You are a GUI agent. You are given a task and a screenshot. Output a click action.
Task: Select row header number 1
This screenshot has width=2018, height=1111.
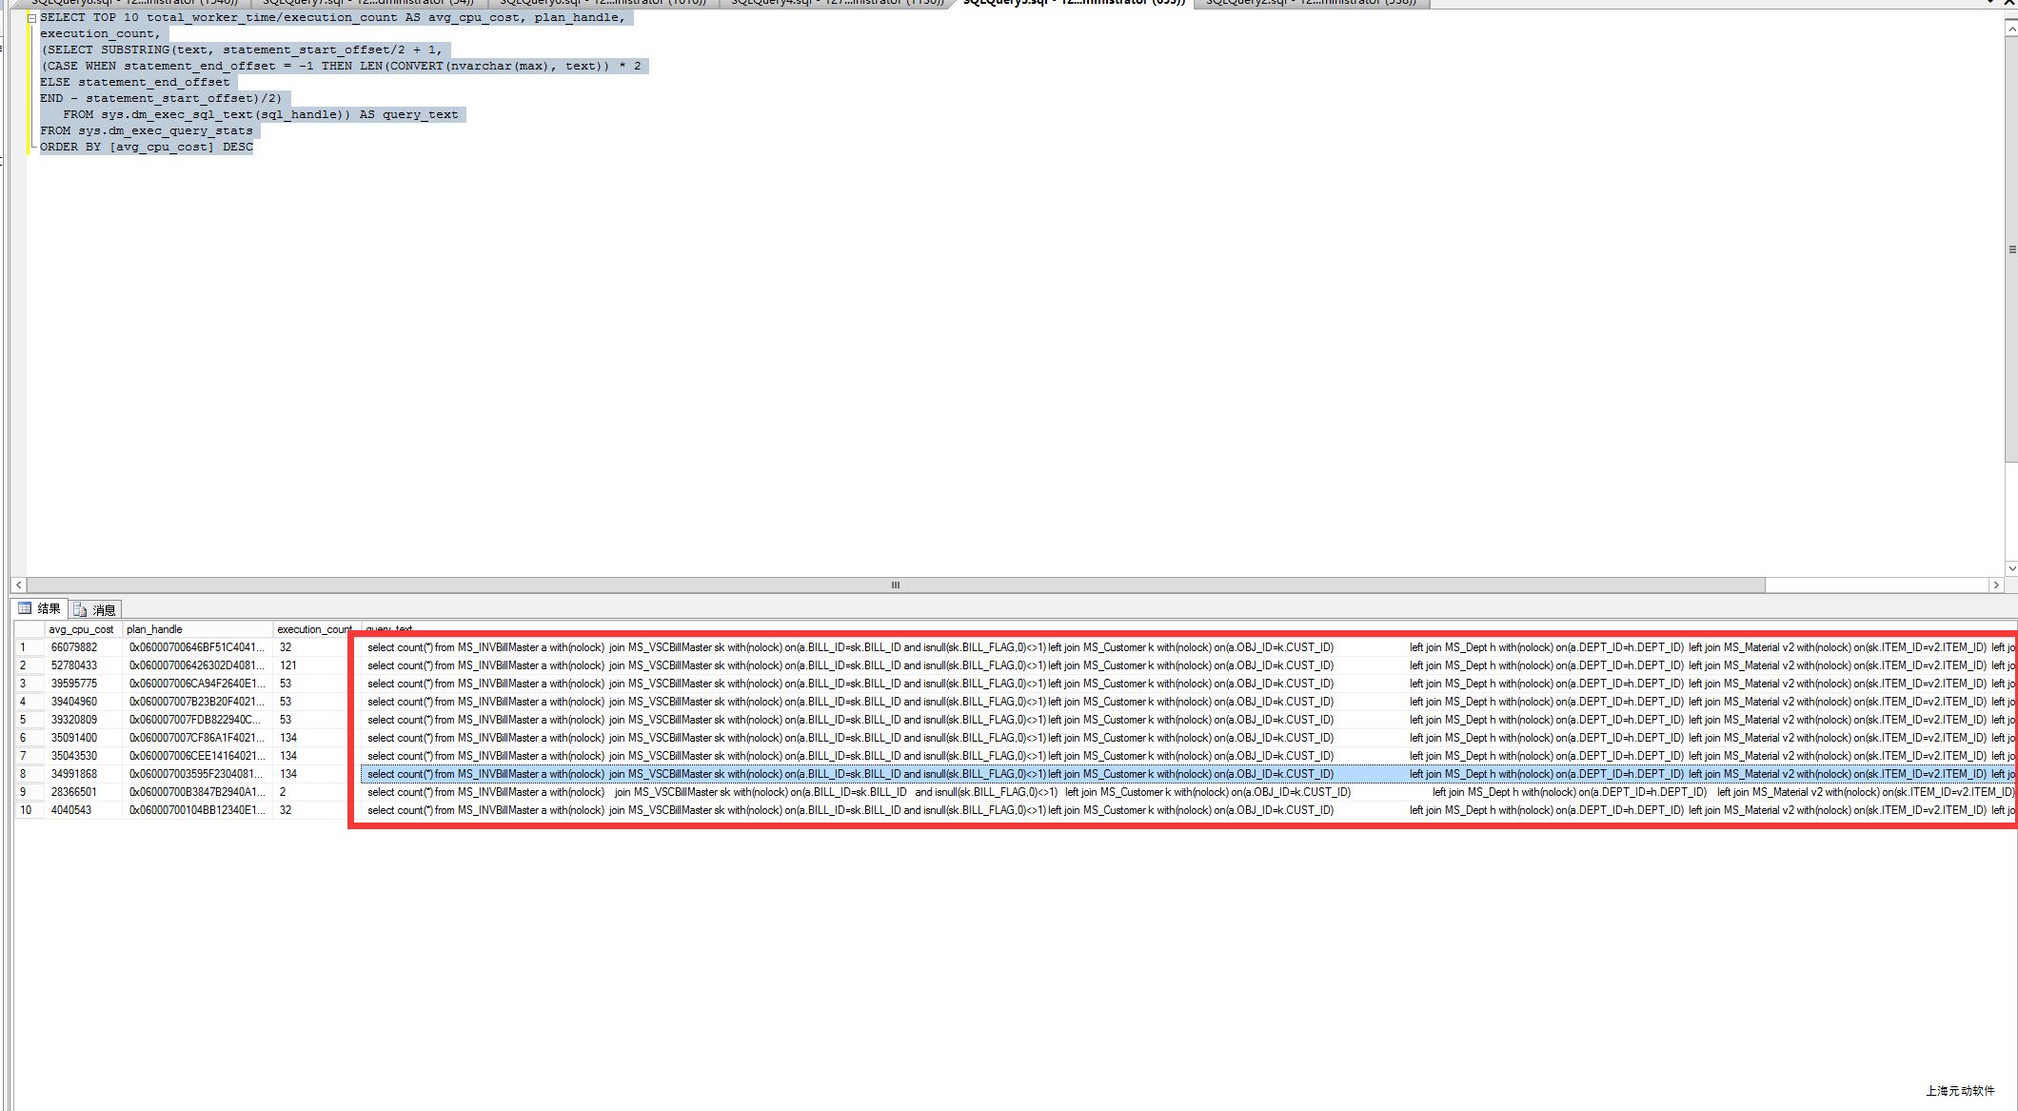[28, 647]
